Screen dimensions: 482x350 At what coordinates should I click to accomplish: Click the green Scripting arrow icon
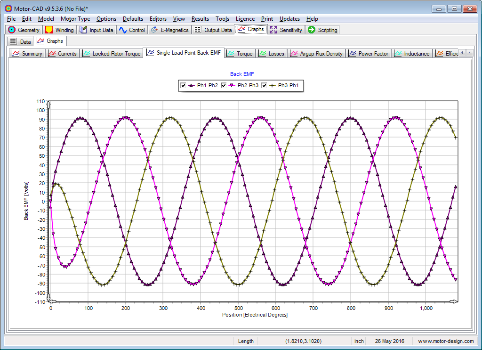click(x=312, y=30)
